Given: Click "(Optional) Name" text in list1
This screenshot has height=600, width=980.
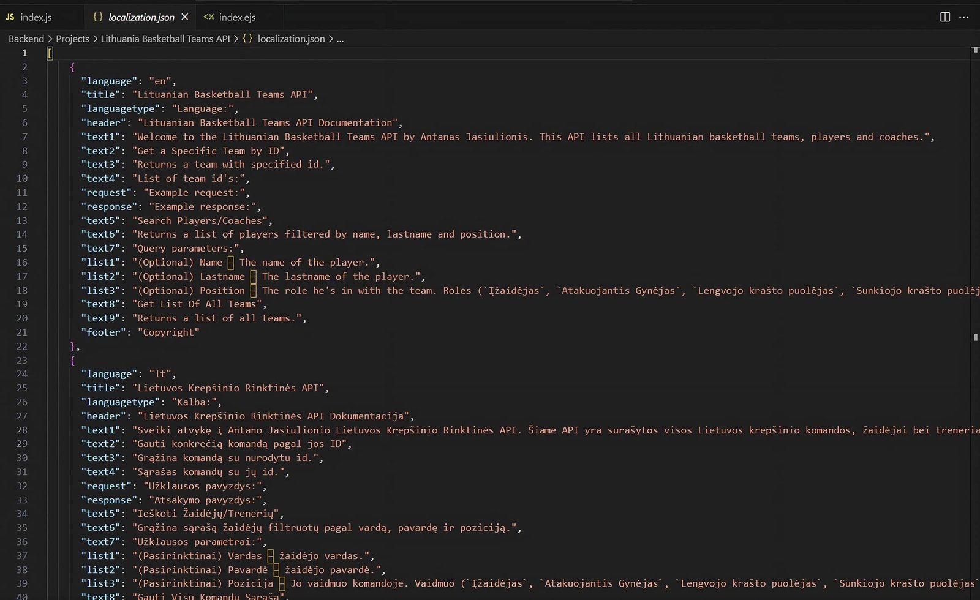Looking at the screenshot, I should [x=180, y=262].
